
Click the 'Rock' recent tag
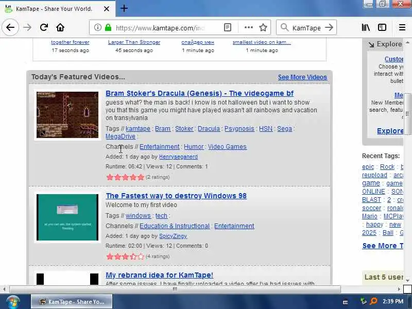pyautogui.click(x=387, y=166)
